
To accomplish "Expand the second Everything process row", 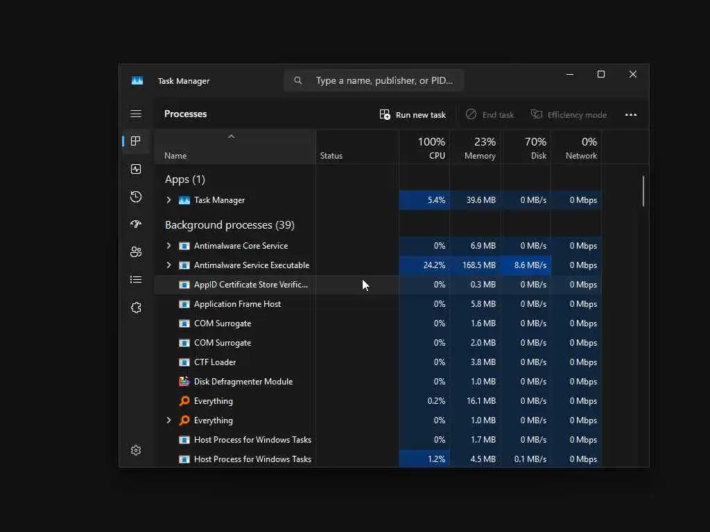I will tap(169, 420).
